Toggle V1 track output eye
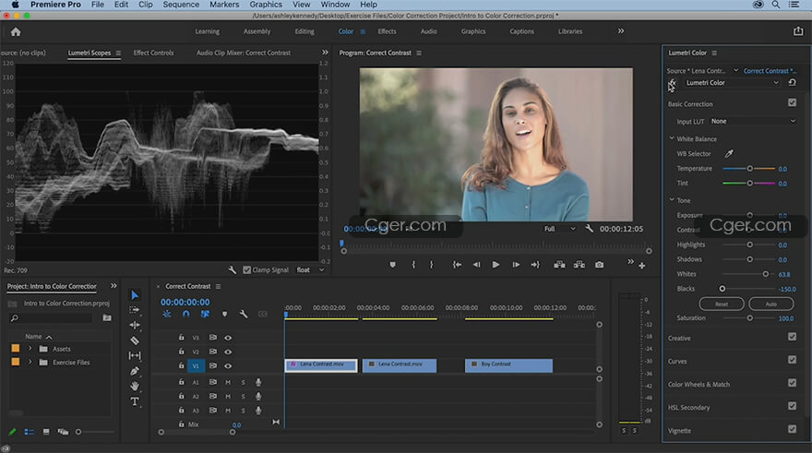 pyautogui.click(x=228, y=365)
